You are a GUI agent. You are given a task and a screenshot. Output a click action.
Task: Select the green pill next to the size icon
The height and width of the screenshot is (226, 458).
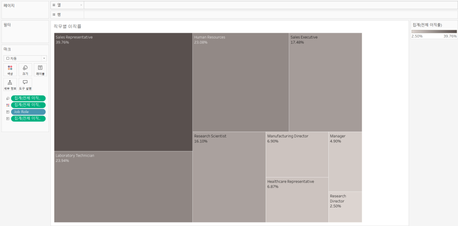(28, 98)
